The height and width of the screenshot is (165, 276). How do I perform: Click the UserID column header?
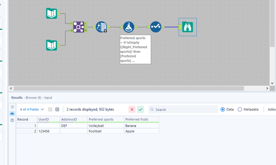click(x=49, y=119)
